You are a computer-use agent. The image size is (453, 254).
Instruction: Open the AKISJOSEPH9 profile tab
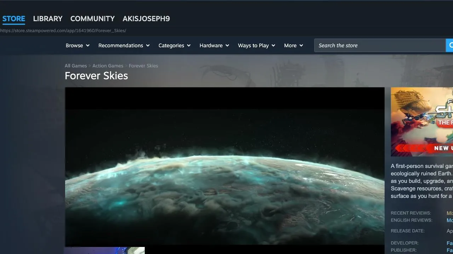click(146, 19)
